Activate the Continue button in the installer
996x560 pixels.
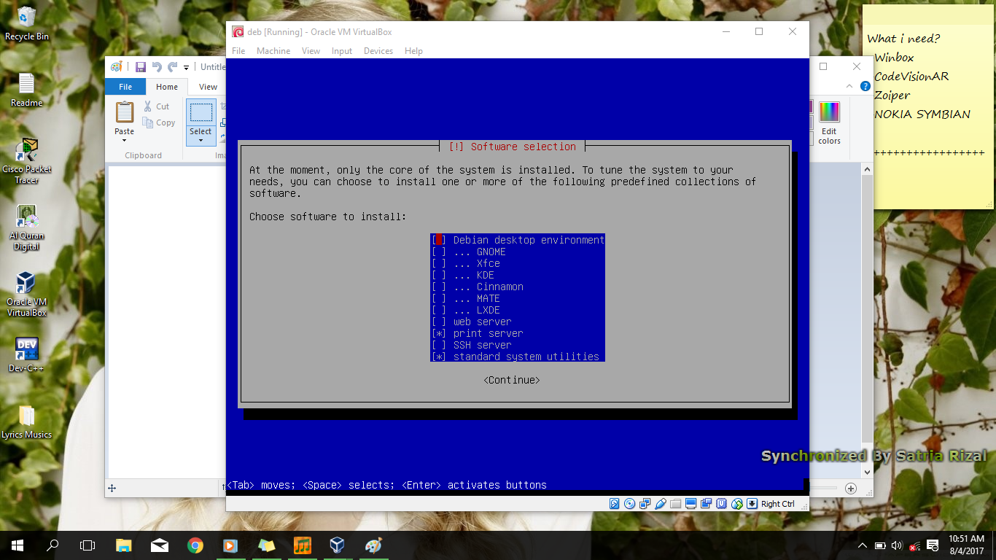[x=512, y=380]
